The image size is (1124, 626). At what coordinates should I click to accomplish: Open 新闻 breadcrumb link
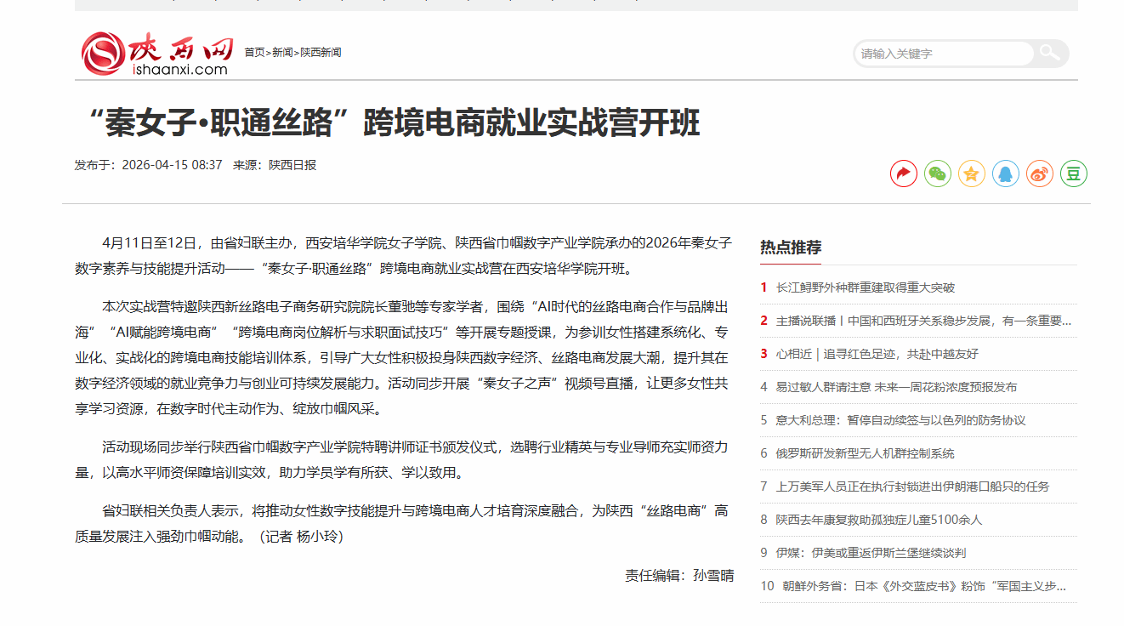281,53
